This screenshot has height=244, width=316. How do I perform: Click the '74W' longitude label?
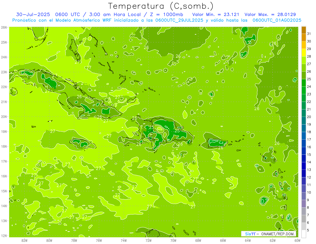click(124, 240)
